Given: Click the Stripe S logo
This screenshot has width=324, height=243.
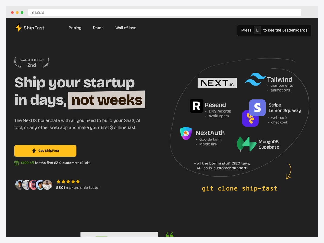Looking at the screenshot, I should 258,107.
